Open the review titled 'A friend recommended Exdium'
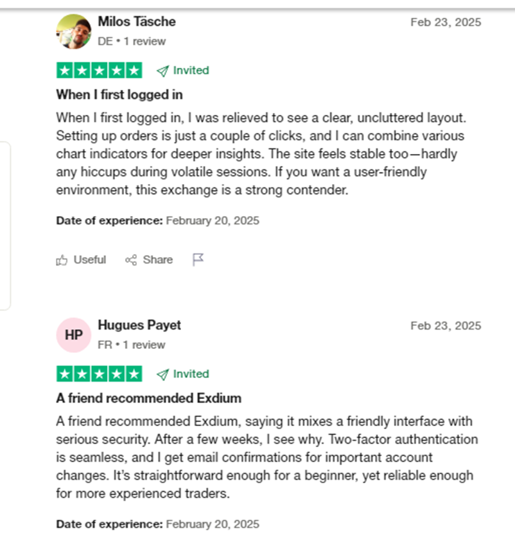This screenshot has height=544, width=515. coord(149,398)
